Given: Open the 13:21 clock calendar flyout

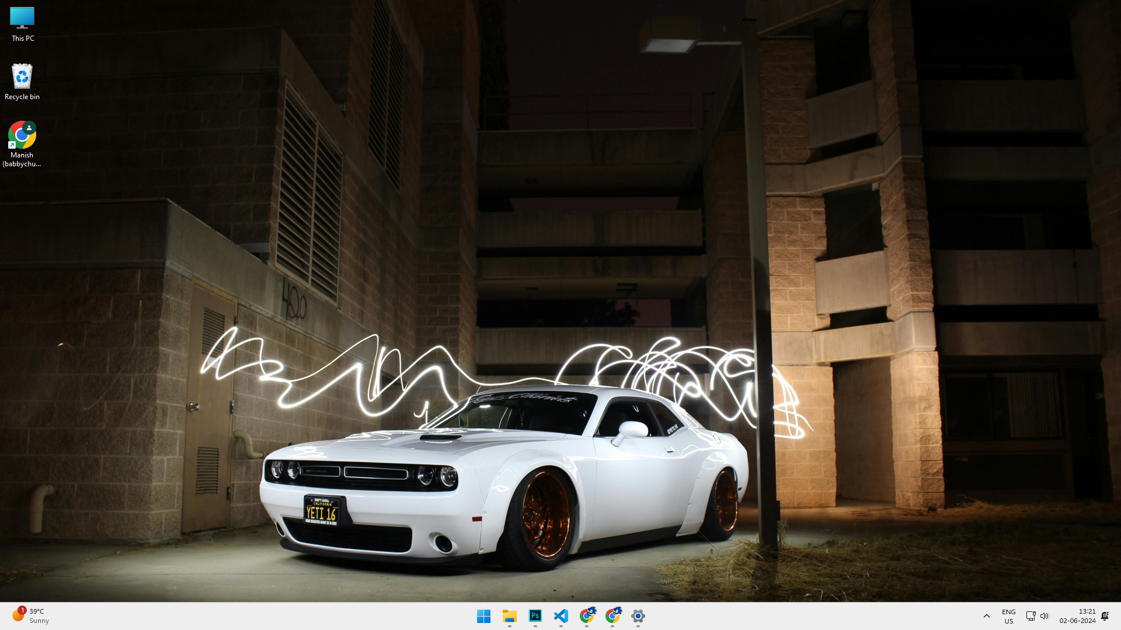Looking at the screenshot, I should tap(1078, 616).
